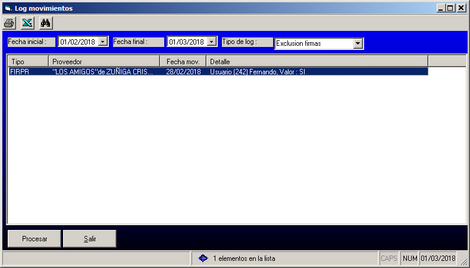Sort by the Tipo column header
470x268 pixels.
tap(27, 61)
